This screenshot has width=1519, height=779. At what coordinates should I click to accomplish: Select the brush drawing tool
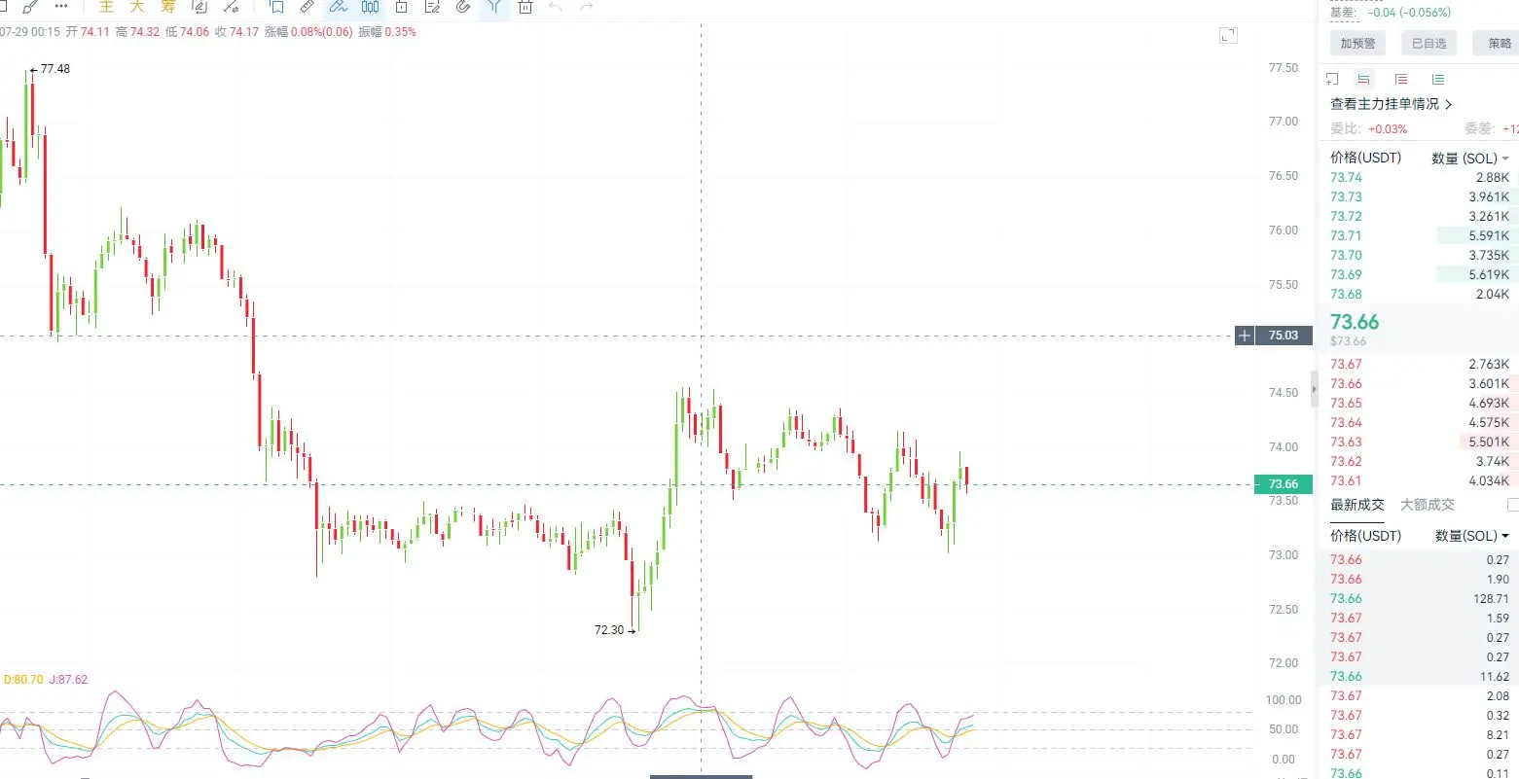[x=30, y=7]
